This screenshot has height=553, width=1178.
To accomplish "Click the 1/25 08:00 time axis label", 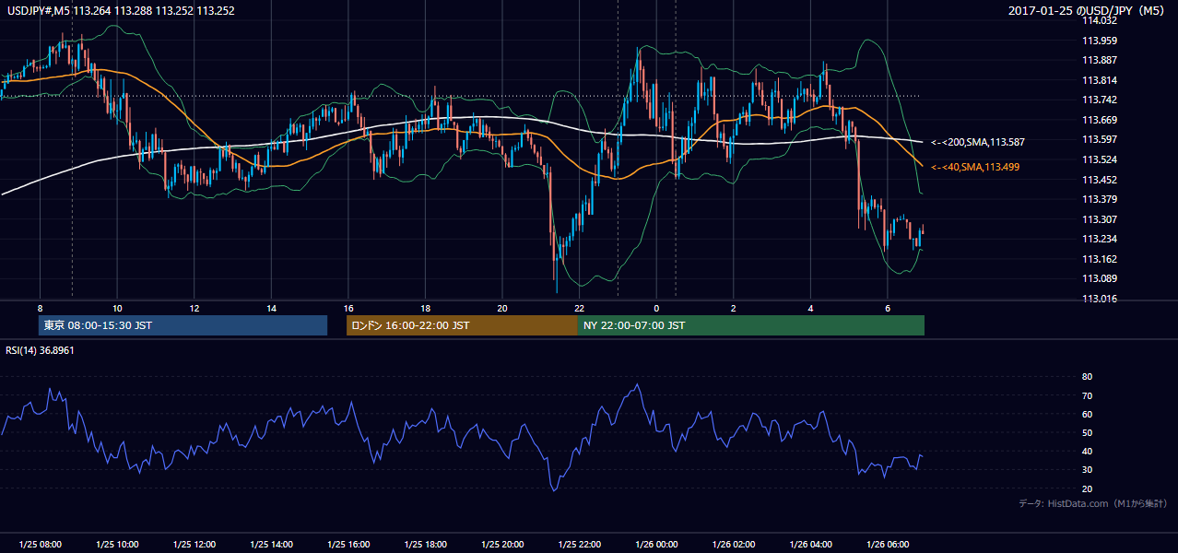I will [40, 545].
